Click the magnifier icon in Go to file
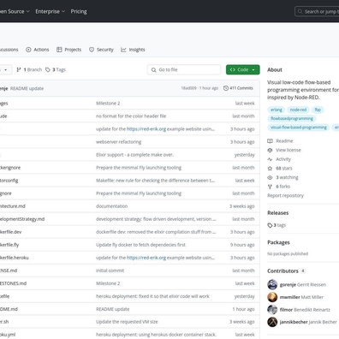 pos(153,70)
